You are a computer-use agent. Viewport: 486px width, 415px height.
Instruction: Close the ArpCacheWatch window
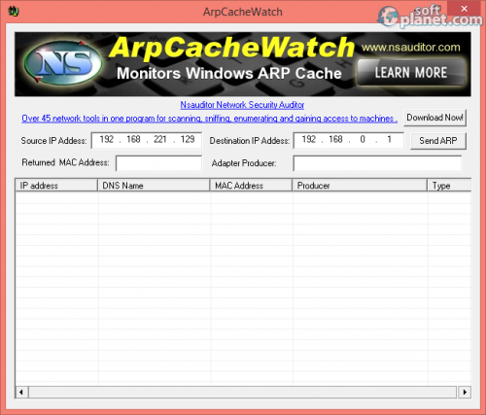pos(464,9)
